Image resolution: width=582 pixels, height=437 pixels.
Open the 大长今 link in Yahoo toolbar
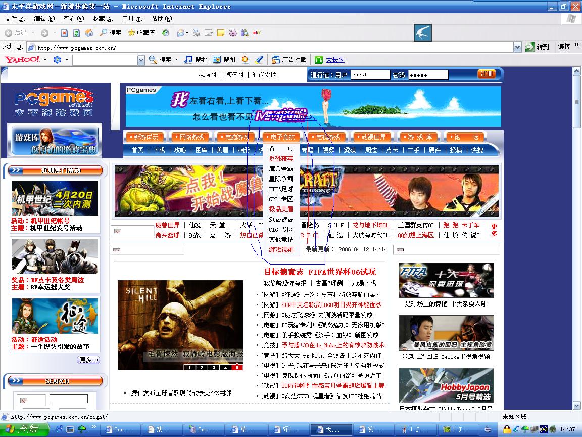335,60
